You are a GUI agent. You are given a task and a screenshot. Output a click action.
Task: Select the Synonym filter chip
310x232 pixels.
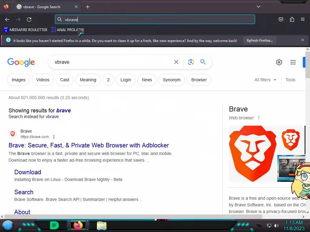172,80
